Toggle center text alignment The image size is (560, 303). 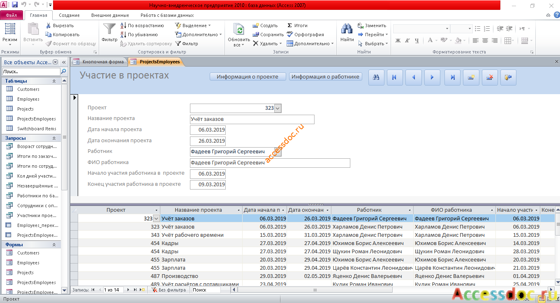tap(485, 40)
